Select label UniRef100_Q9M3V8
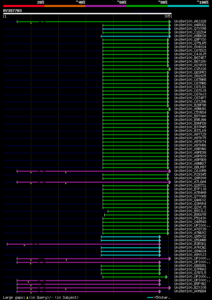Image resolution: width=212 pixels, height=300 pixels. coord(190,178)
